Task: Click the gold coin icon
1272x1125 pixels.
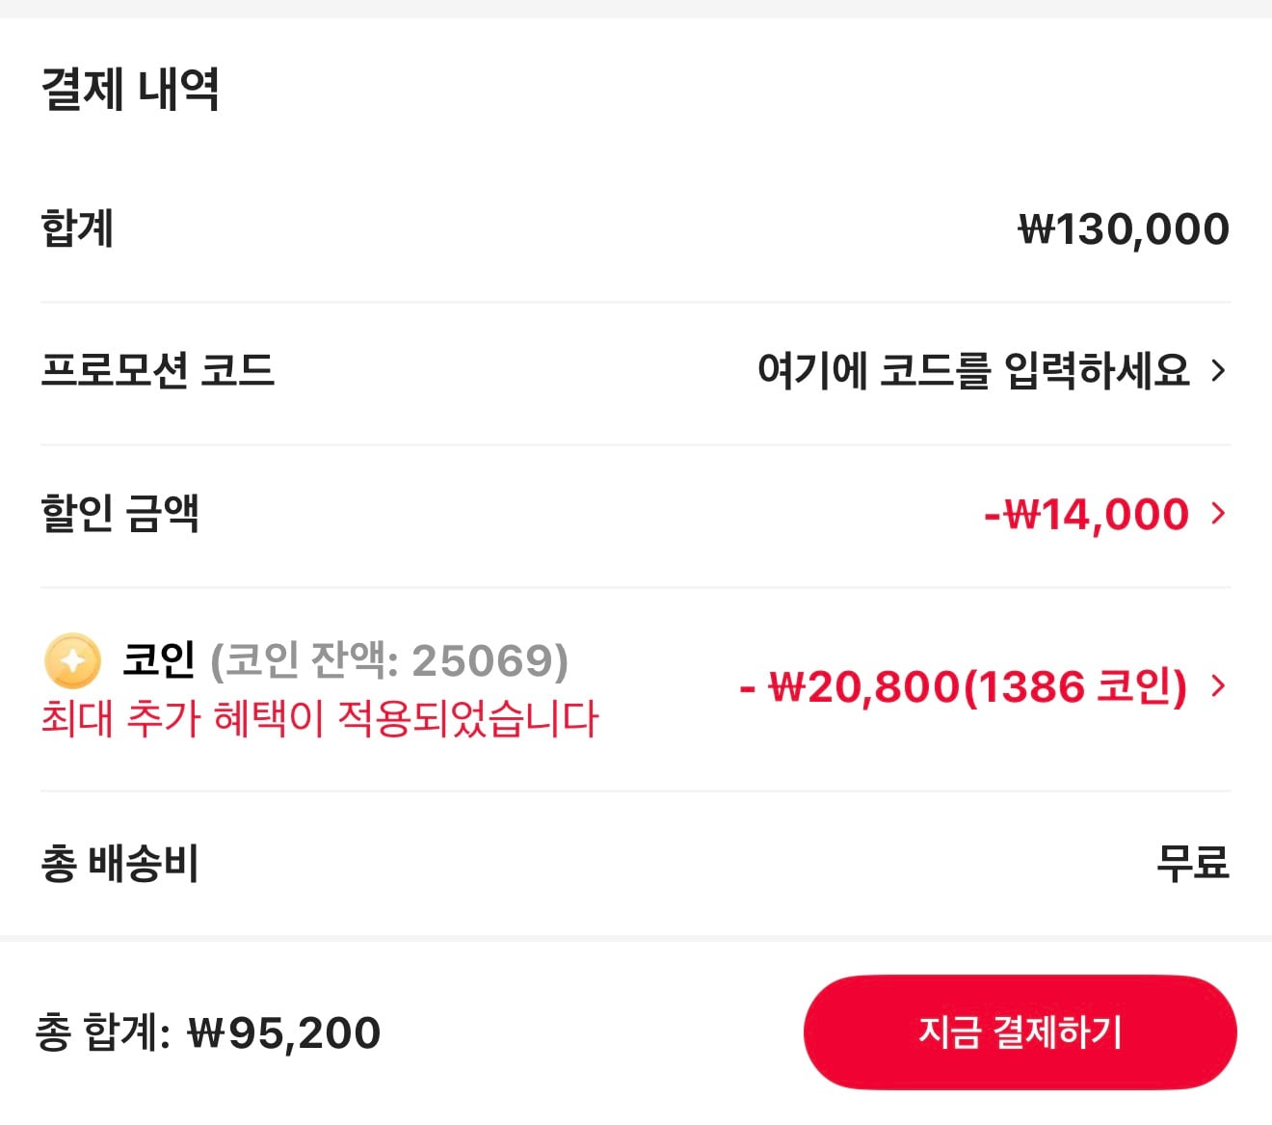Action: pos(72,660)
